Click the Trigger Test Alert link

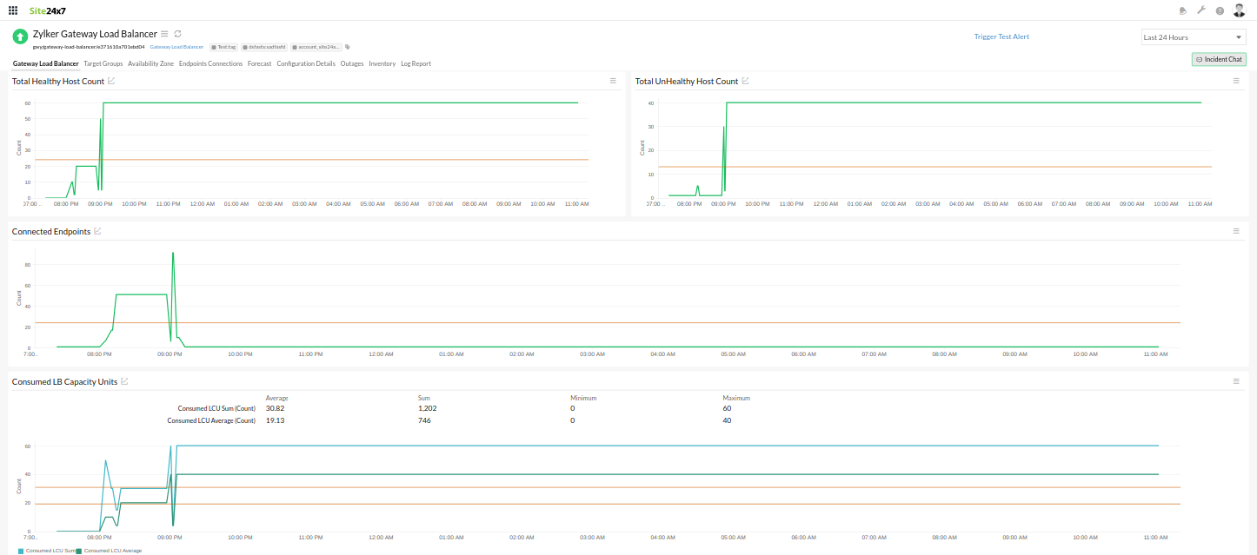[1001, 36]
